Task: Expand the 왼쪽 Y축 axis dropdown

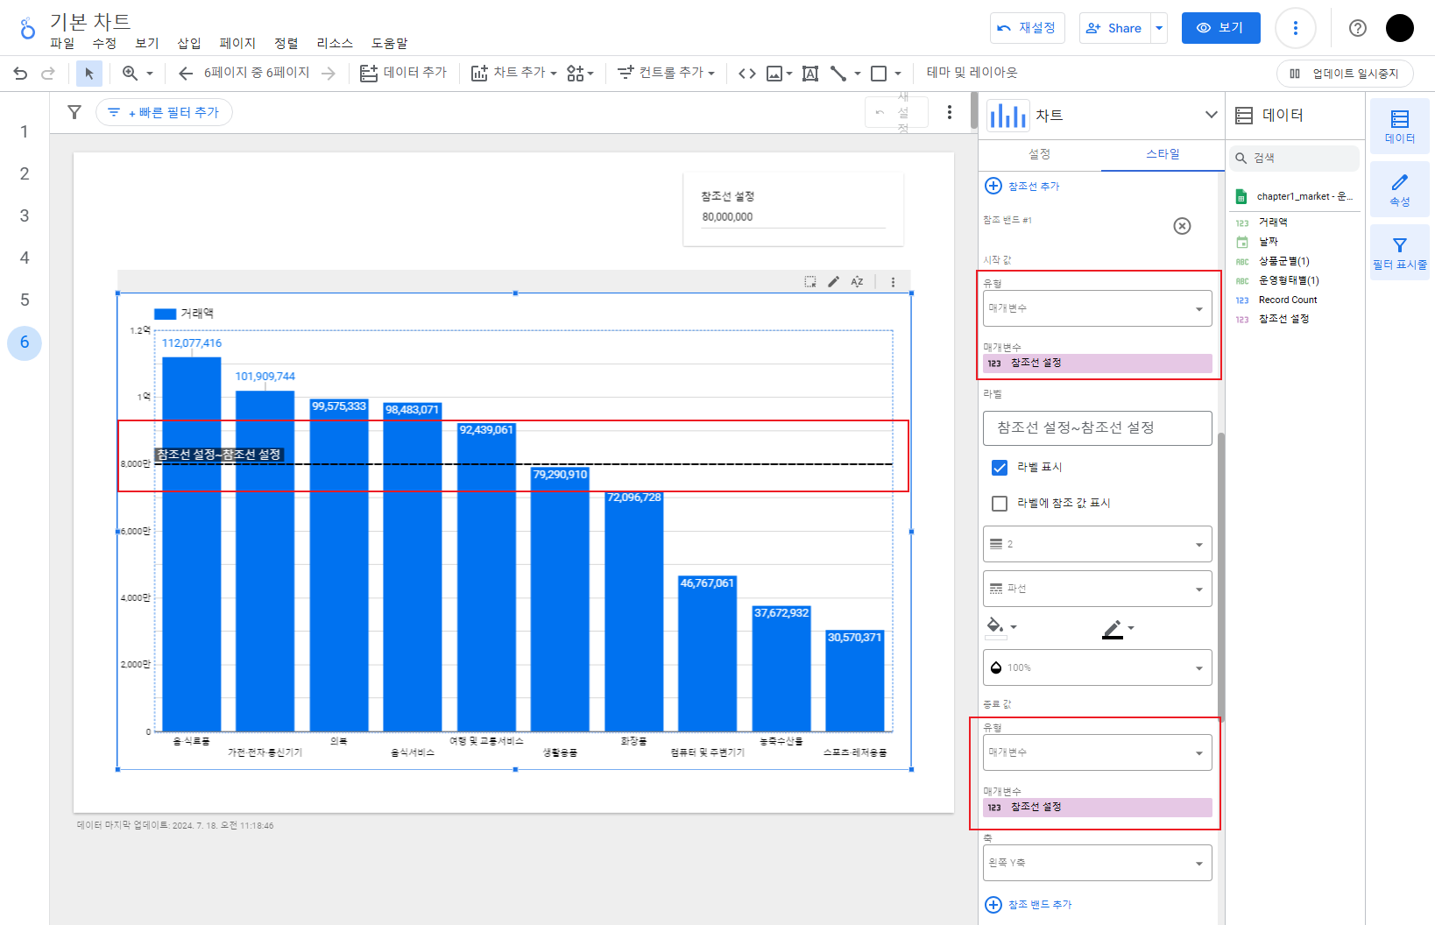Action: click(x=1097, y=863)
